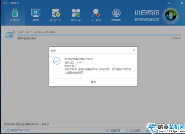
Task: Click the 制作失败：--- line
Action: [72, 66]
